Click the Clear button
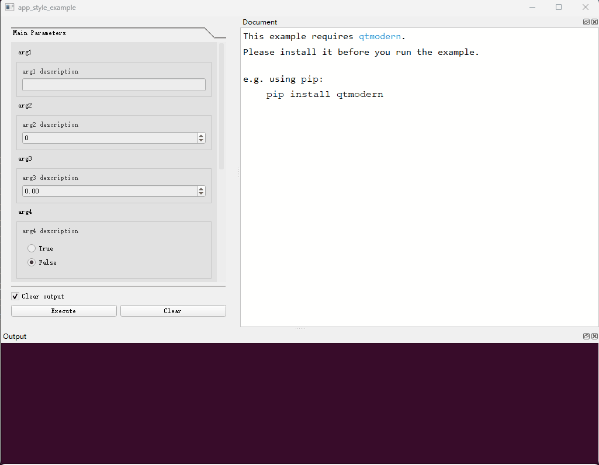 click(x=173, y=311)
